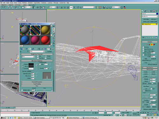Click the UVW Map modifier button
The width and height of the screenshot is (159, 119).
tap(146, 19)
